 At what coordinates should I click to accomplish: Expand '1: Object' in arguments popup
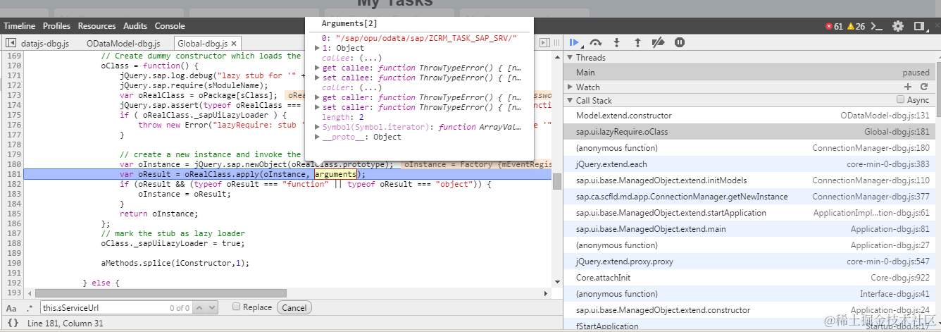(x=317, y=48)
